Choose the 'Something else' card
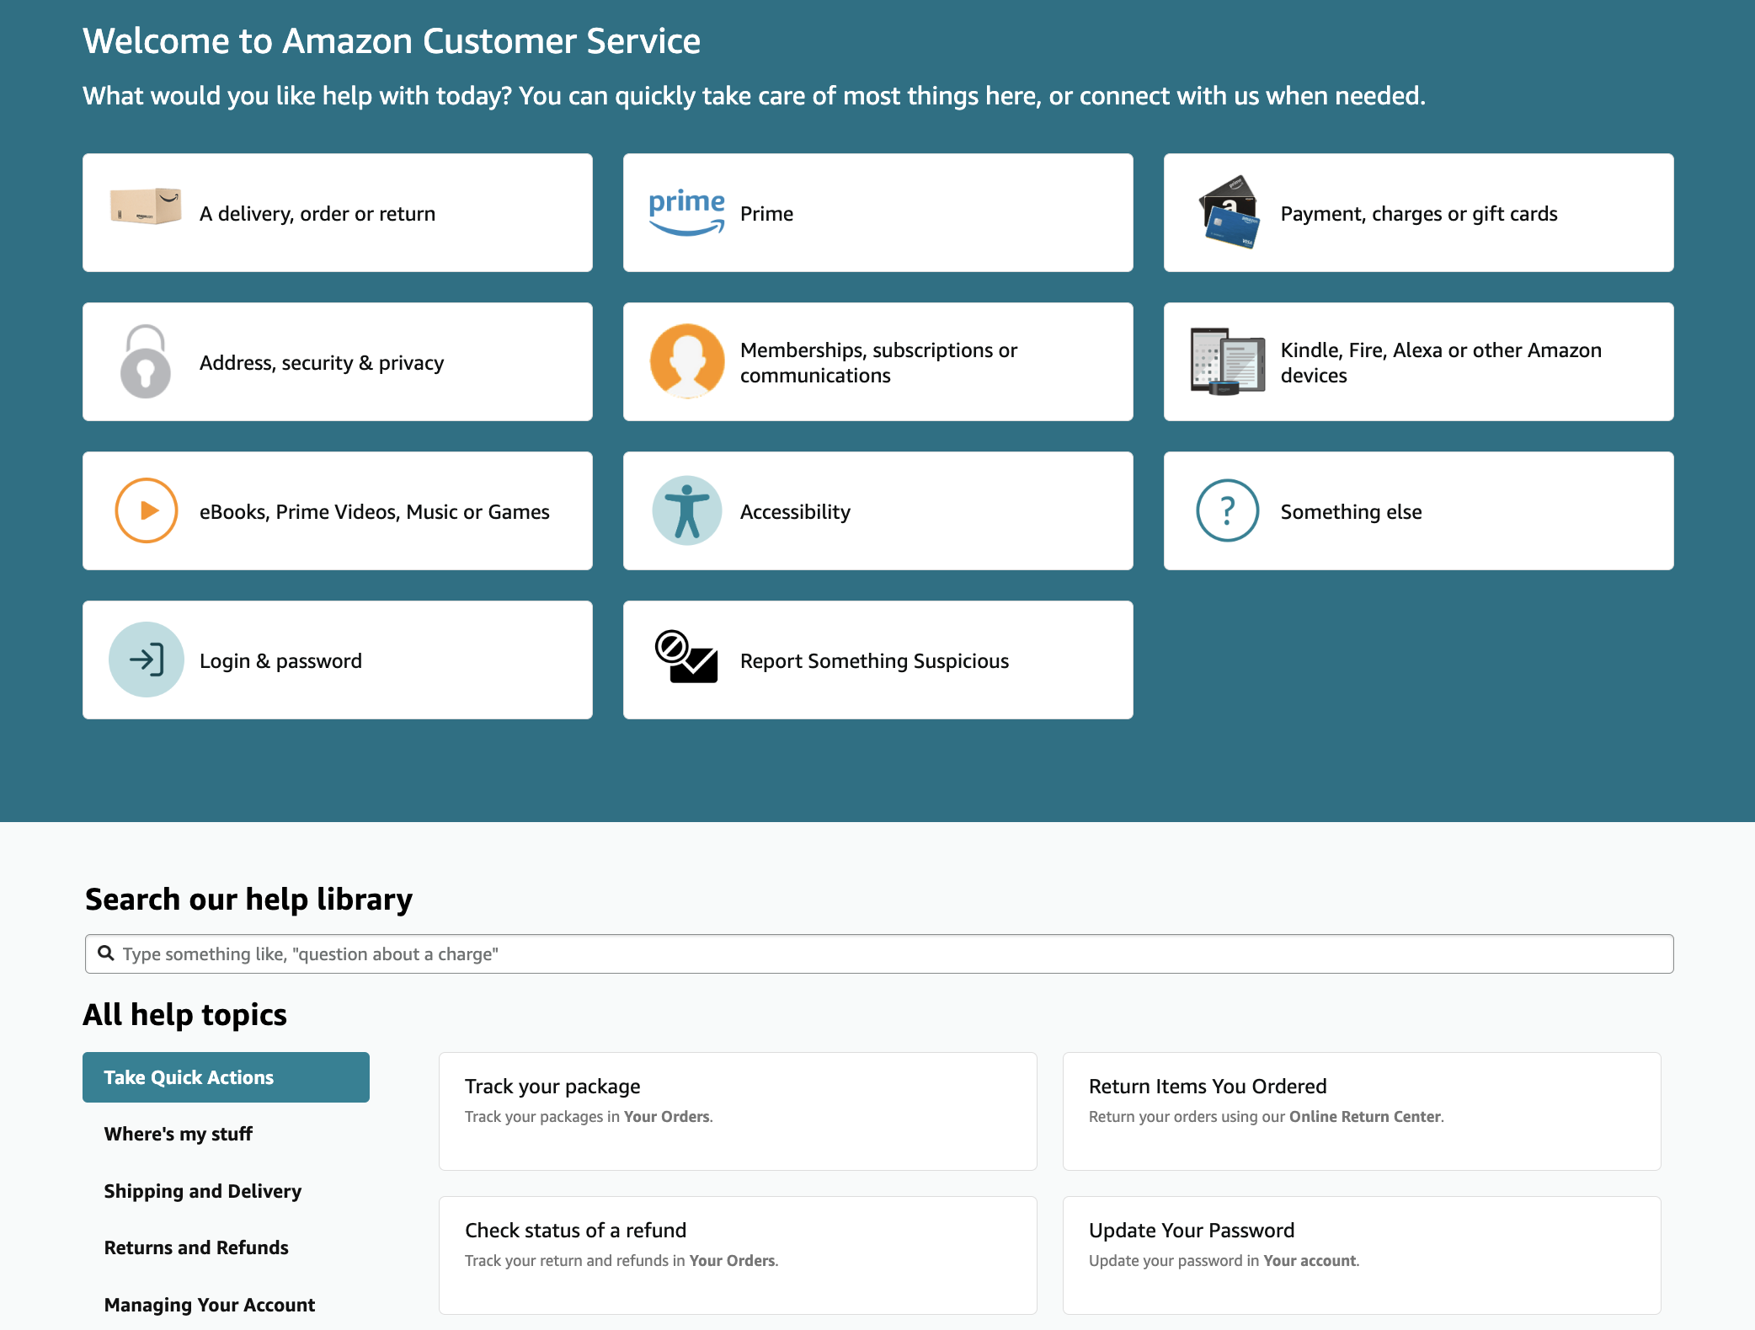 click(x=1419, y=510)
